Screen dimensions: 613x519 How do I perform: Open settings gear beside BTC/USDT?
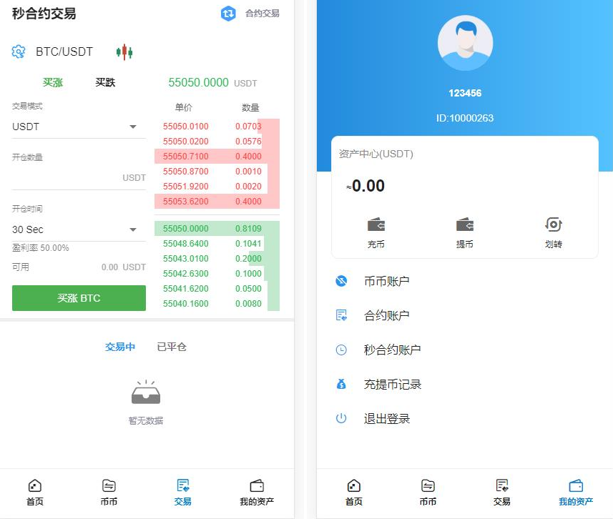[19, 51]
